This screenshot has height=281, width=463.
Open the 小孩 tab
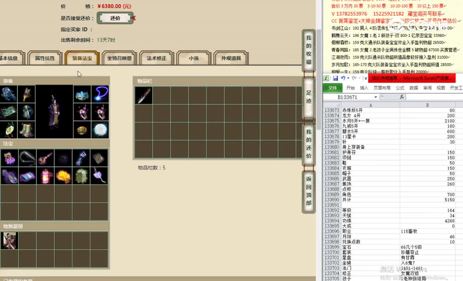pyautogui.click(x=194, y=58)
